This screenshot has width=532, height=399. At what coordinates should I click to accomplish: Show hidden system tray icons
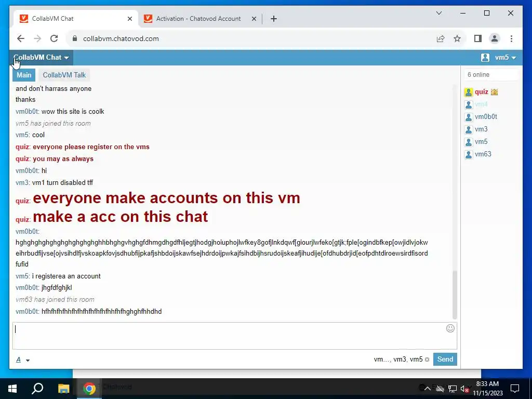pos(428,389)
